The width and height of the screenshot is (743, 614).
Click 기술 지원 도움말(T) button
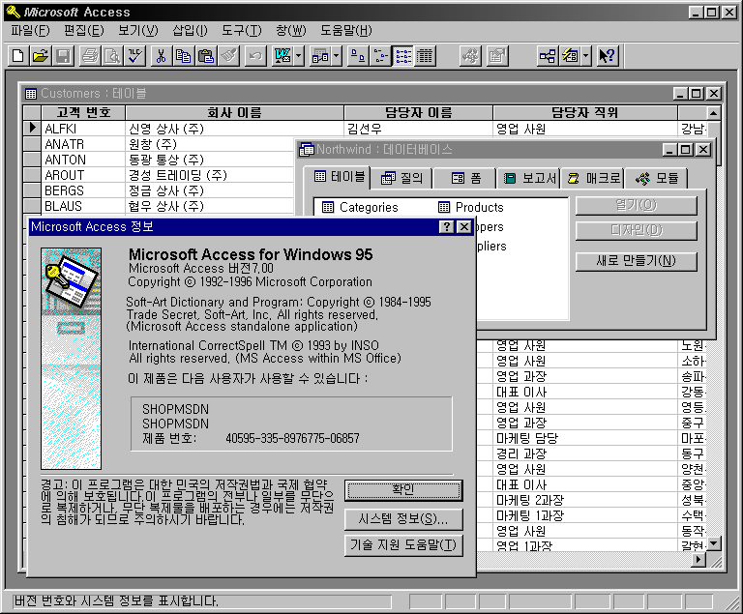pos(403,545)
